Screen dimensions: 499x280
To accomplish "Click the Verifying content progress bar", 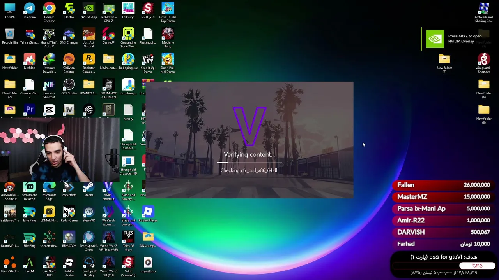I will click(x=249, y=162).
